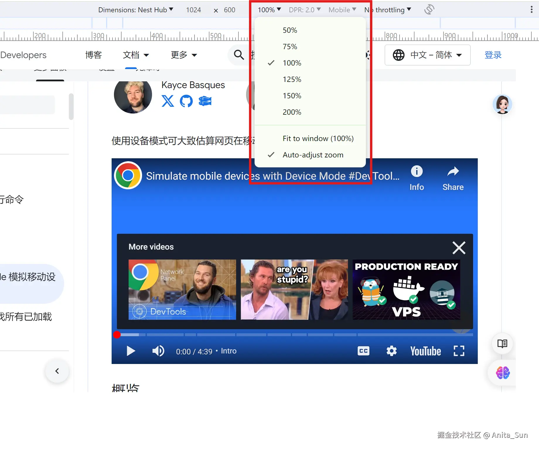Click the left sidebar scrollbar
Image resolution: width=539 pixels, height=450 pixels.
click(x=71, y=107)
